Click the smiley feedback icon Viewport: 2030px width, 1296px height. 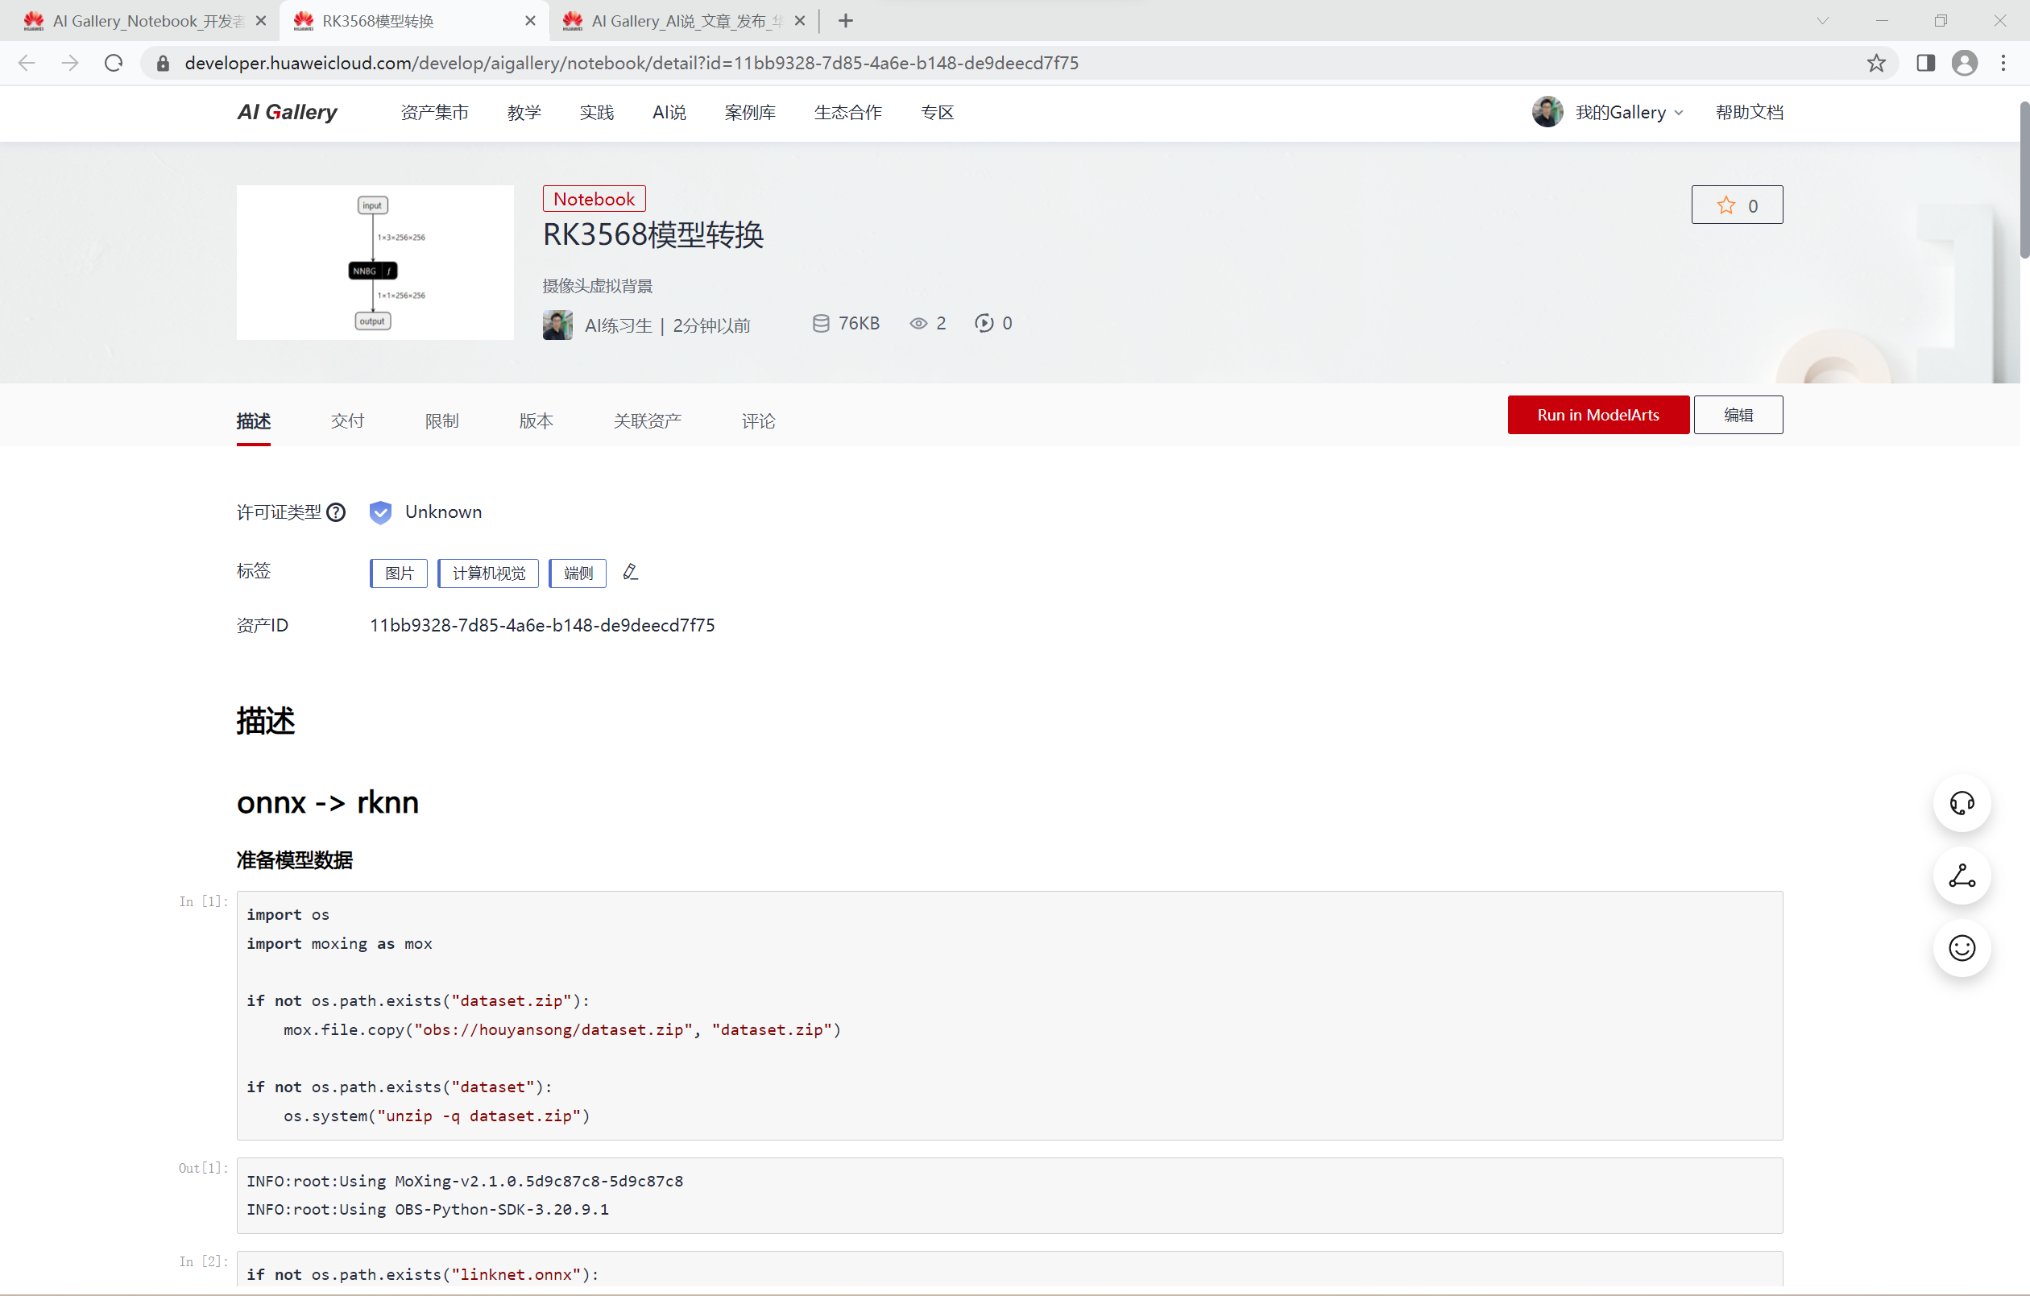tap(1961, 948)
